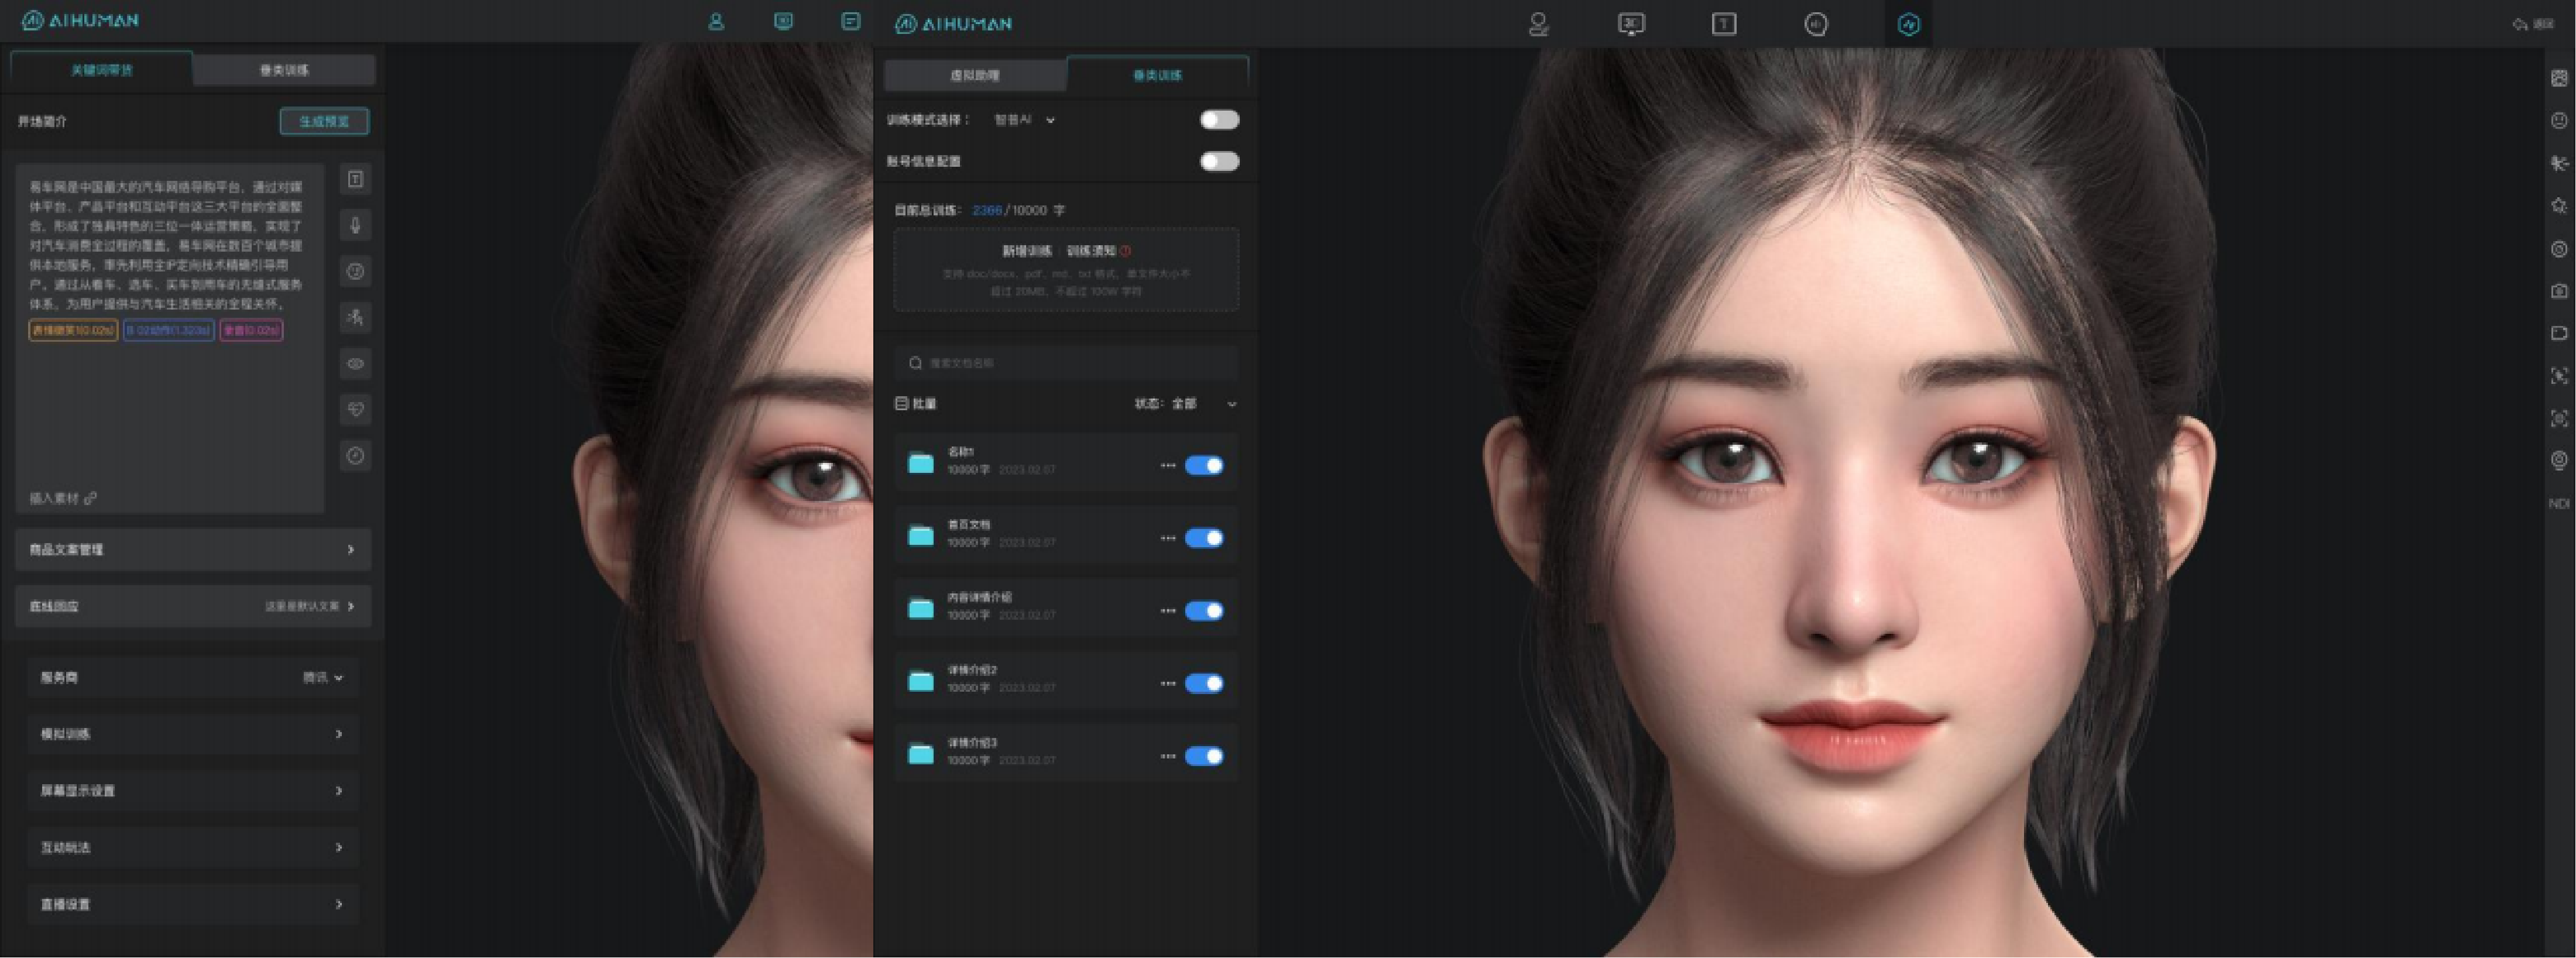Image resolution: width=2576 pixels, height=958 pixels.
Task: Turn off the switch for folder 首页文档
Action: (1204, 538)
